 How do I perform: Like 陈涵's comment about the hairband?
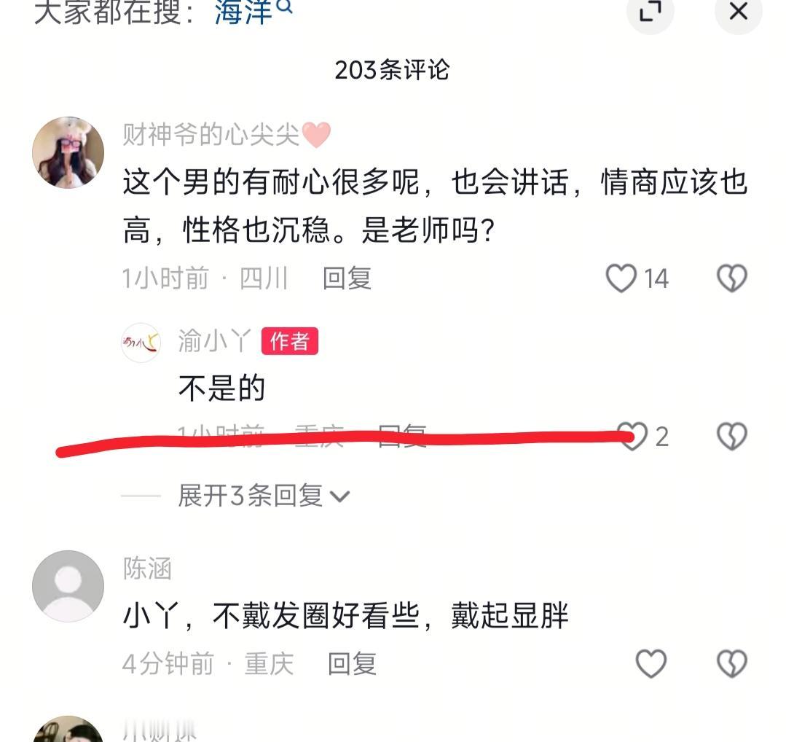[x=651, y=664]
